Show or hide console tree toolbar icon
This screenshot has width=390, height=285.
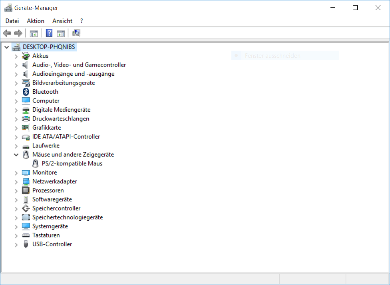[x=34, y=33]
